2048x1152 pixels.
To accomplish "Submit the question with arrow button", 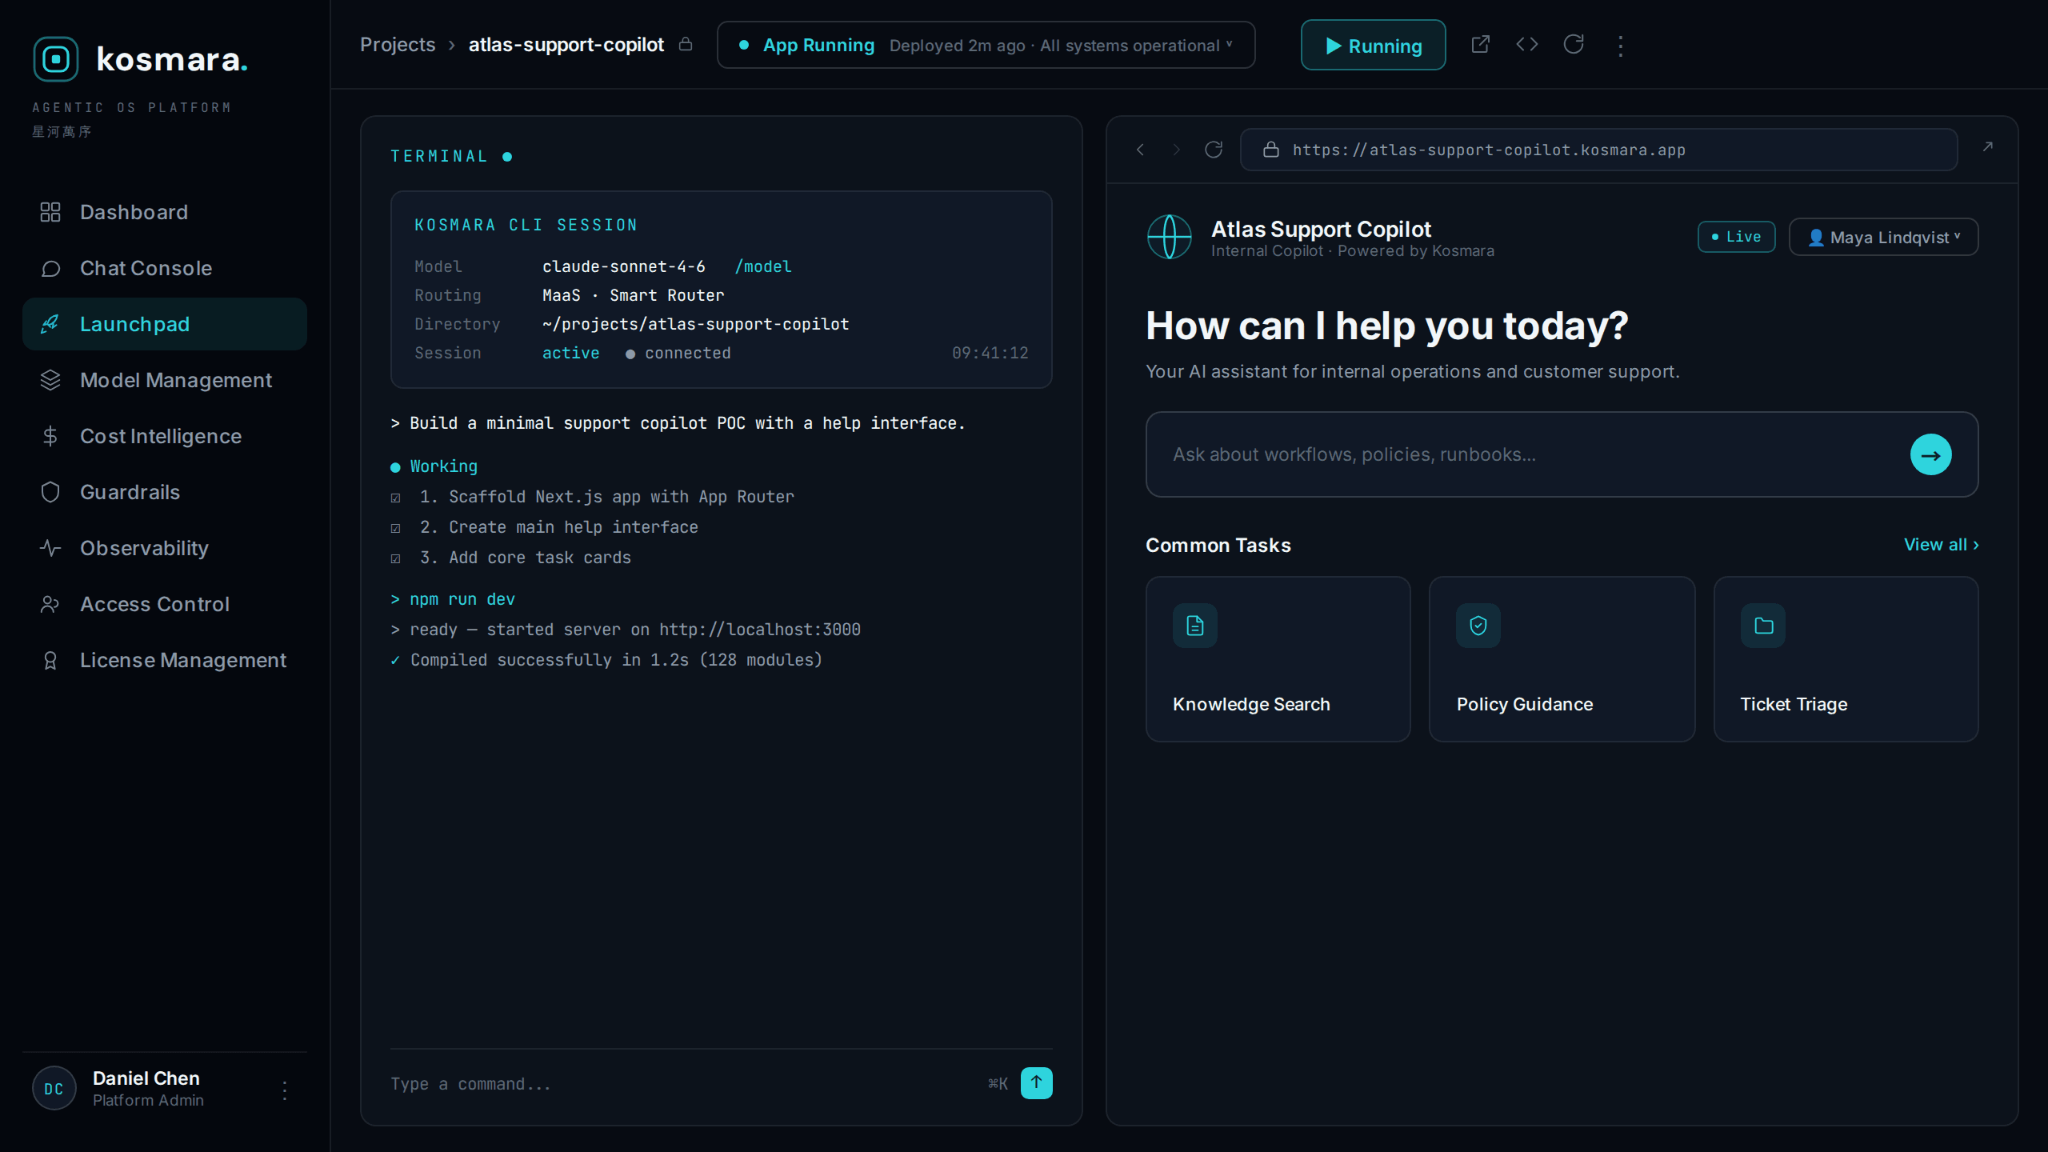I will [1931, 454].
